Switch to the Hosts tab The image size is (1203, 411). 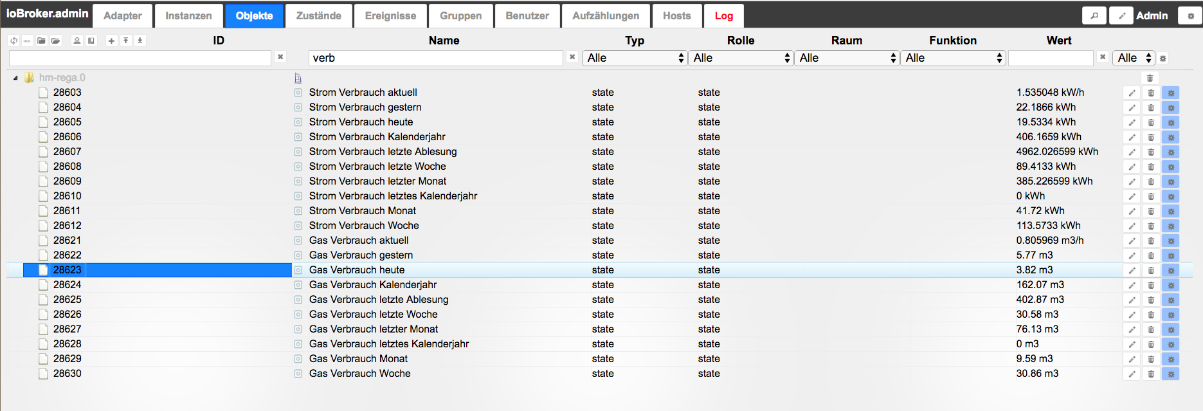pyautogui.click(x=677, y=15)
